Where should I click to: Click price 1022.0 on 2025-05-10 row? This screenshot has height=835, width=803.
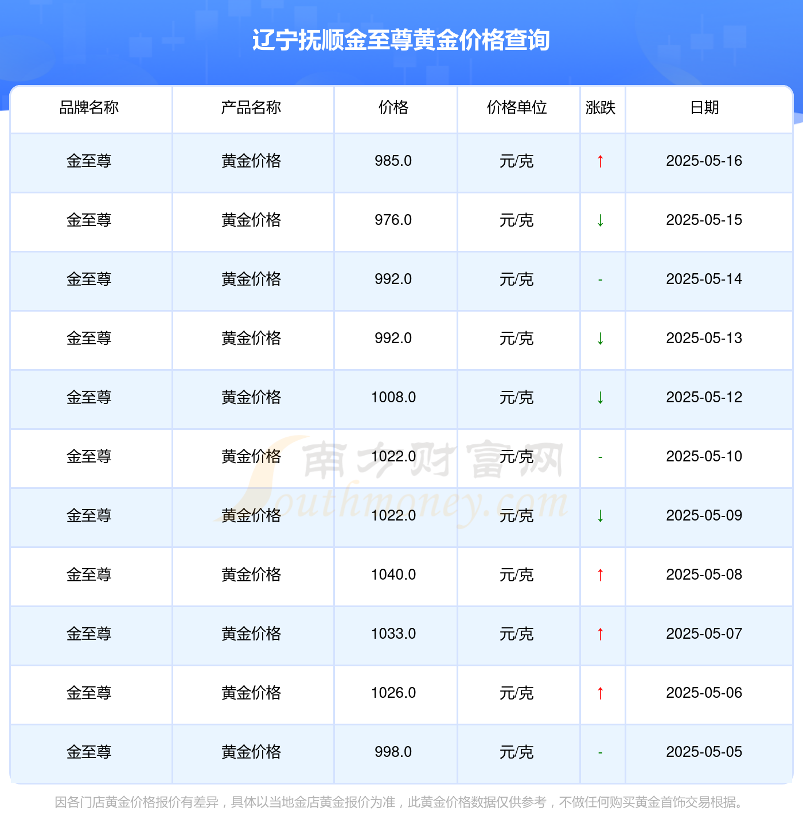pos(393,457)
